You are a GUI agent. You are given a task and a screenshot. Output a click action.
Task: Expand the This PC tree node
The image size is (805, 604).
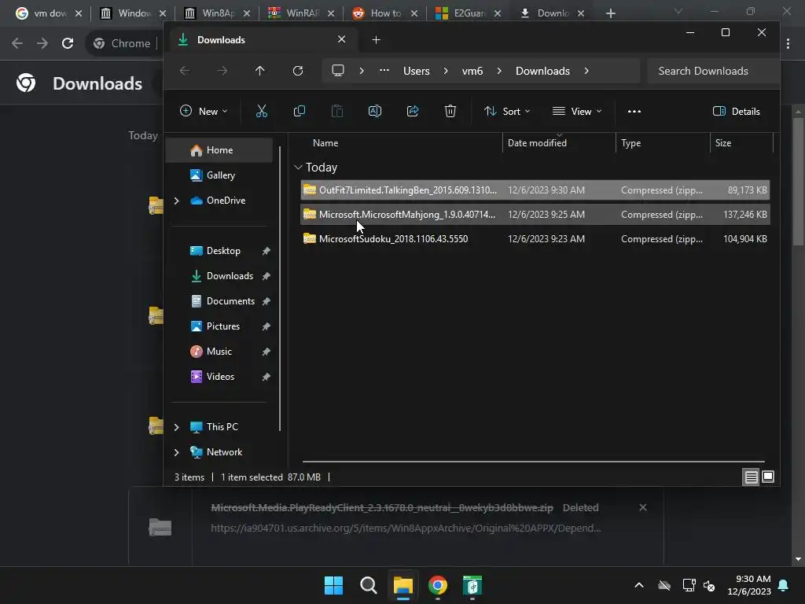(177, 427)
